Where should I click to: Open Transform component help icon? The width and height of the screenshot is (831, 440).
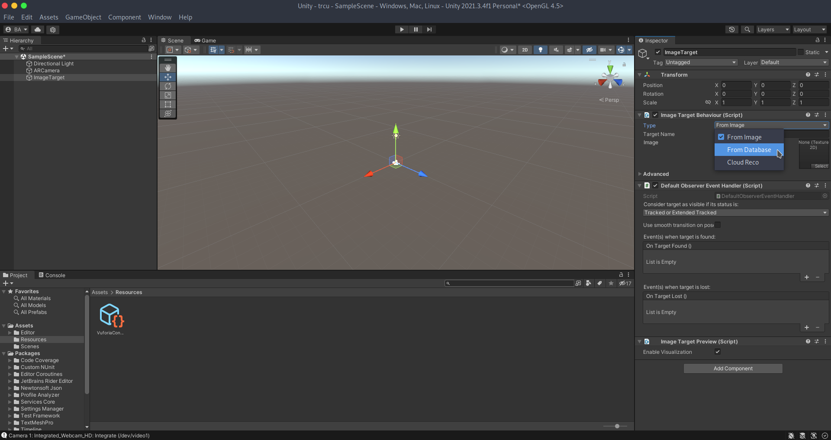(x=808, y=74)
